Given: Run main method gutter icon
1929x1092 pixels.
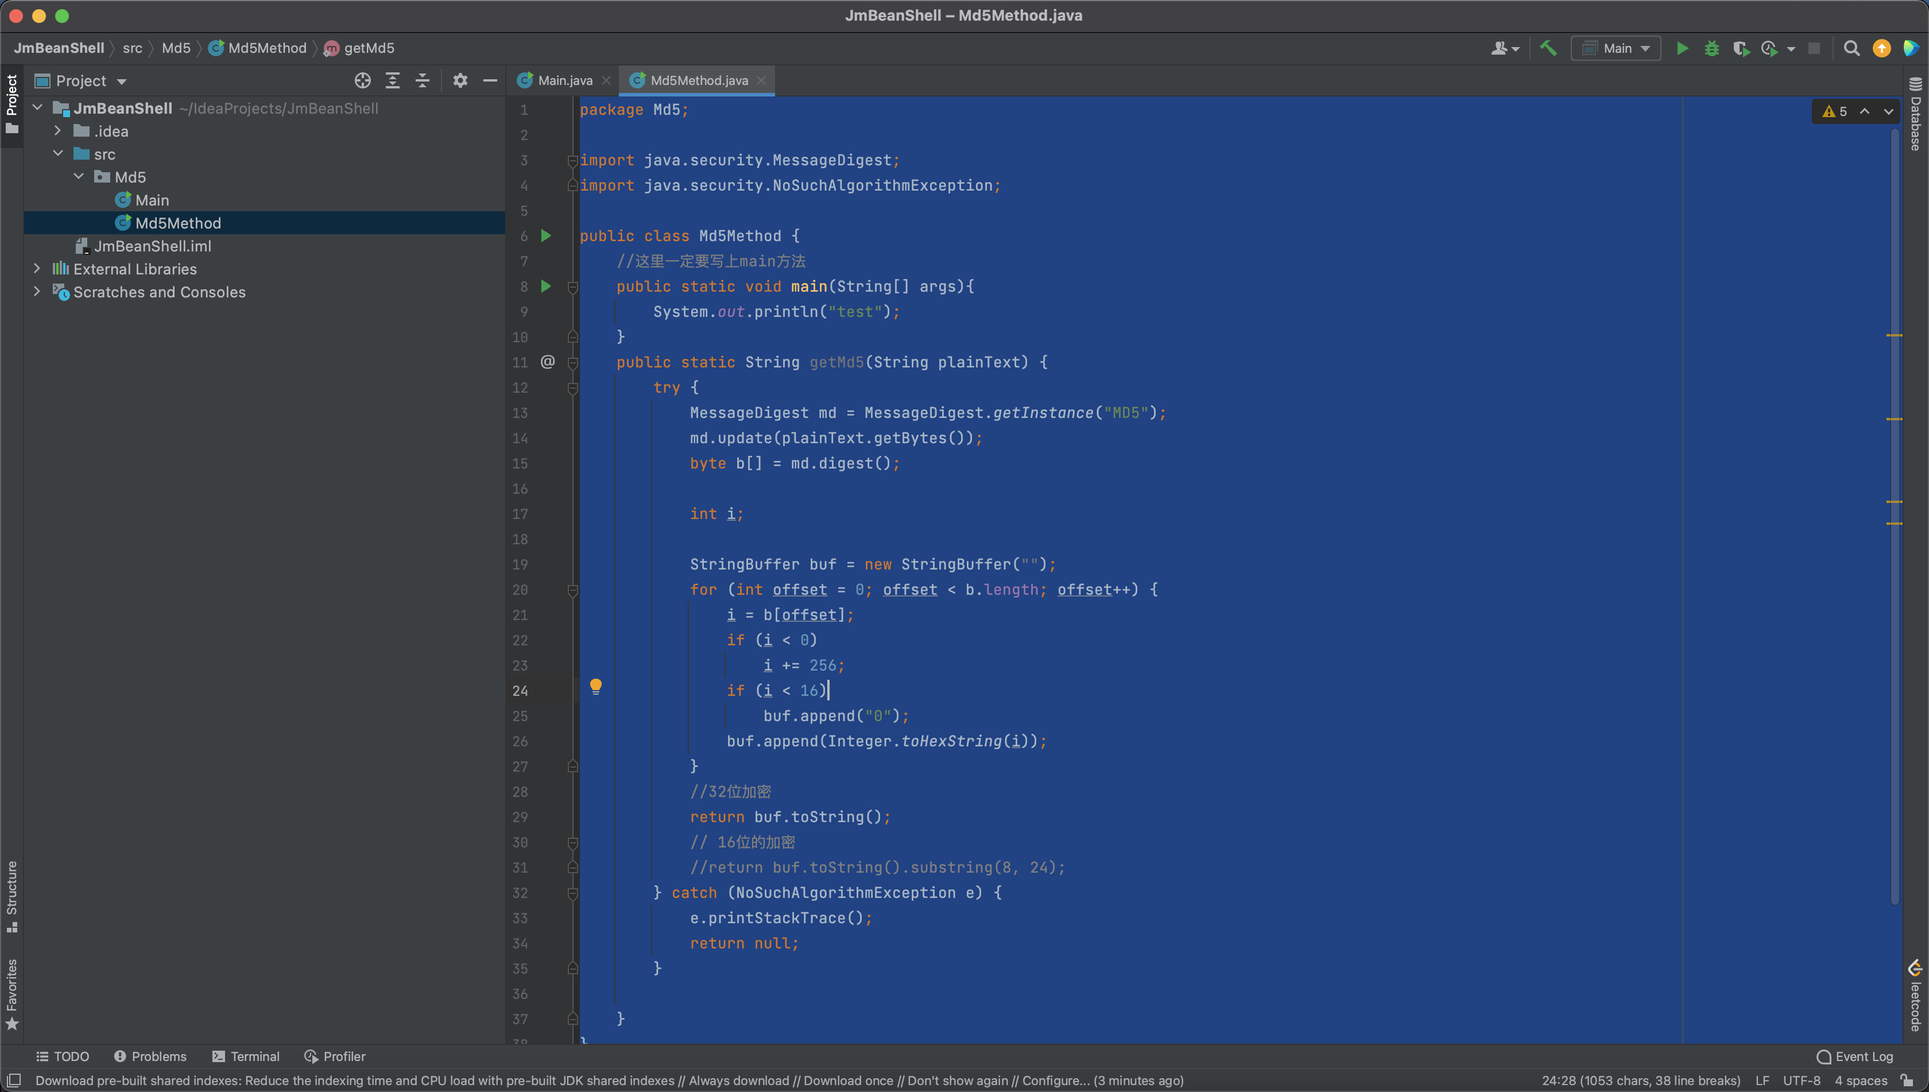Looking at the screenshot, I should click(546, 286).
